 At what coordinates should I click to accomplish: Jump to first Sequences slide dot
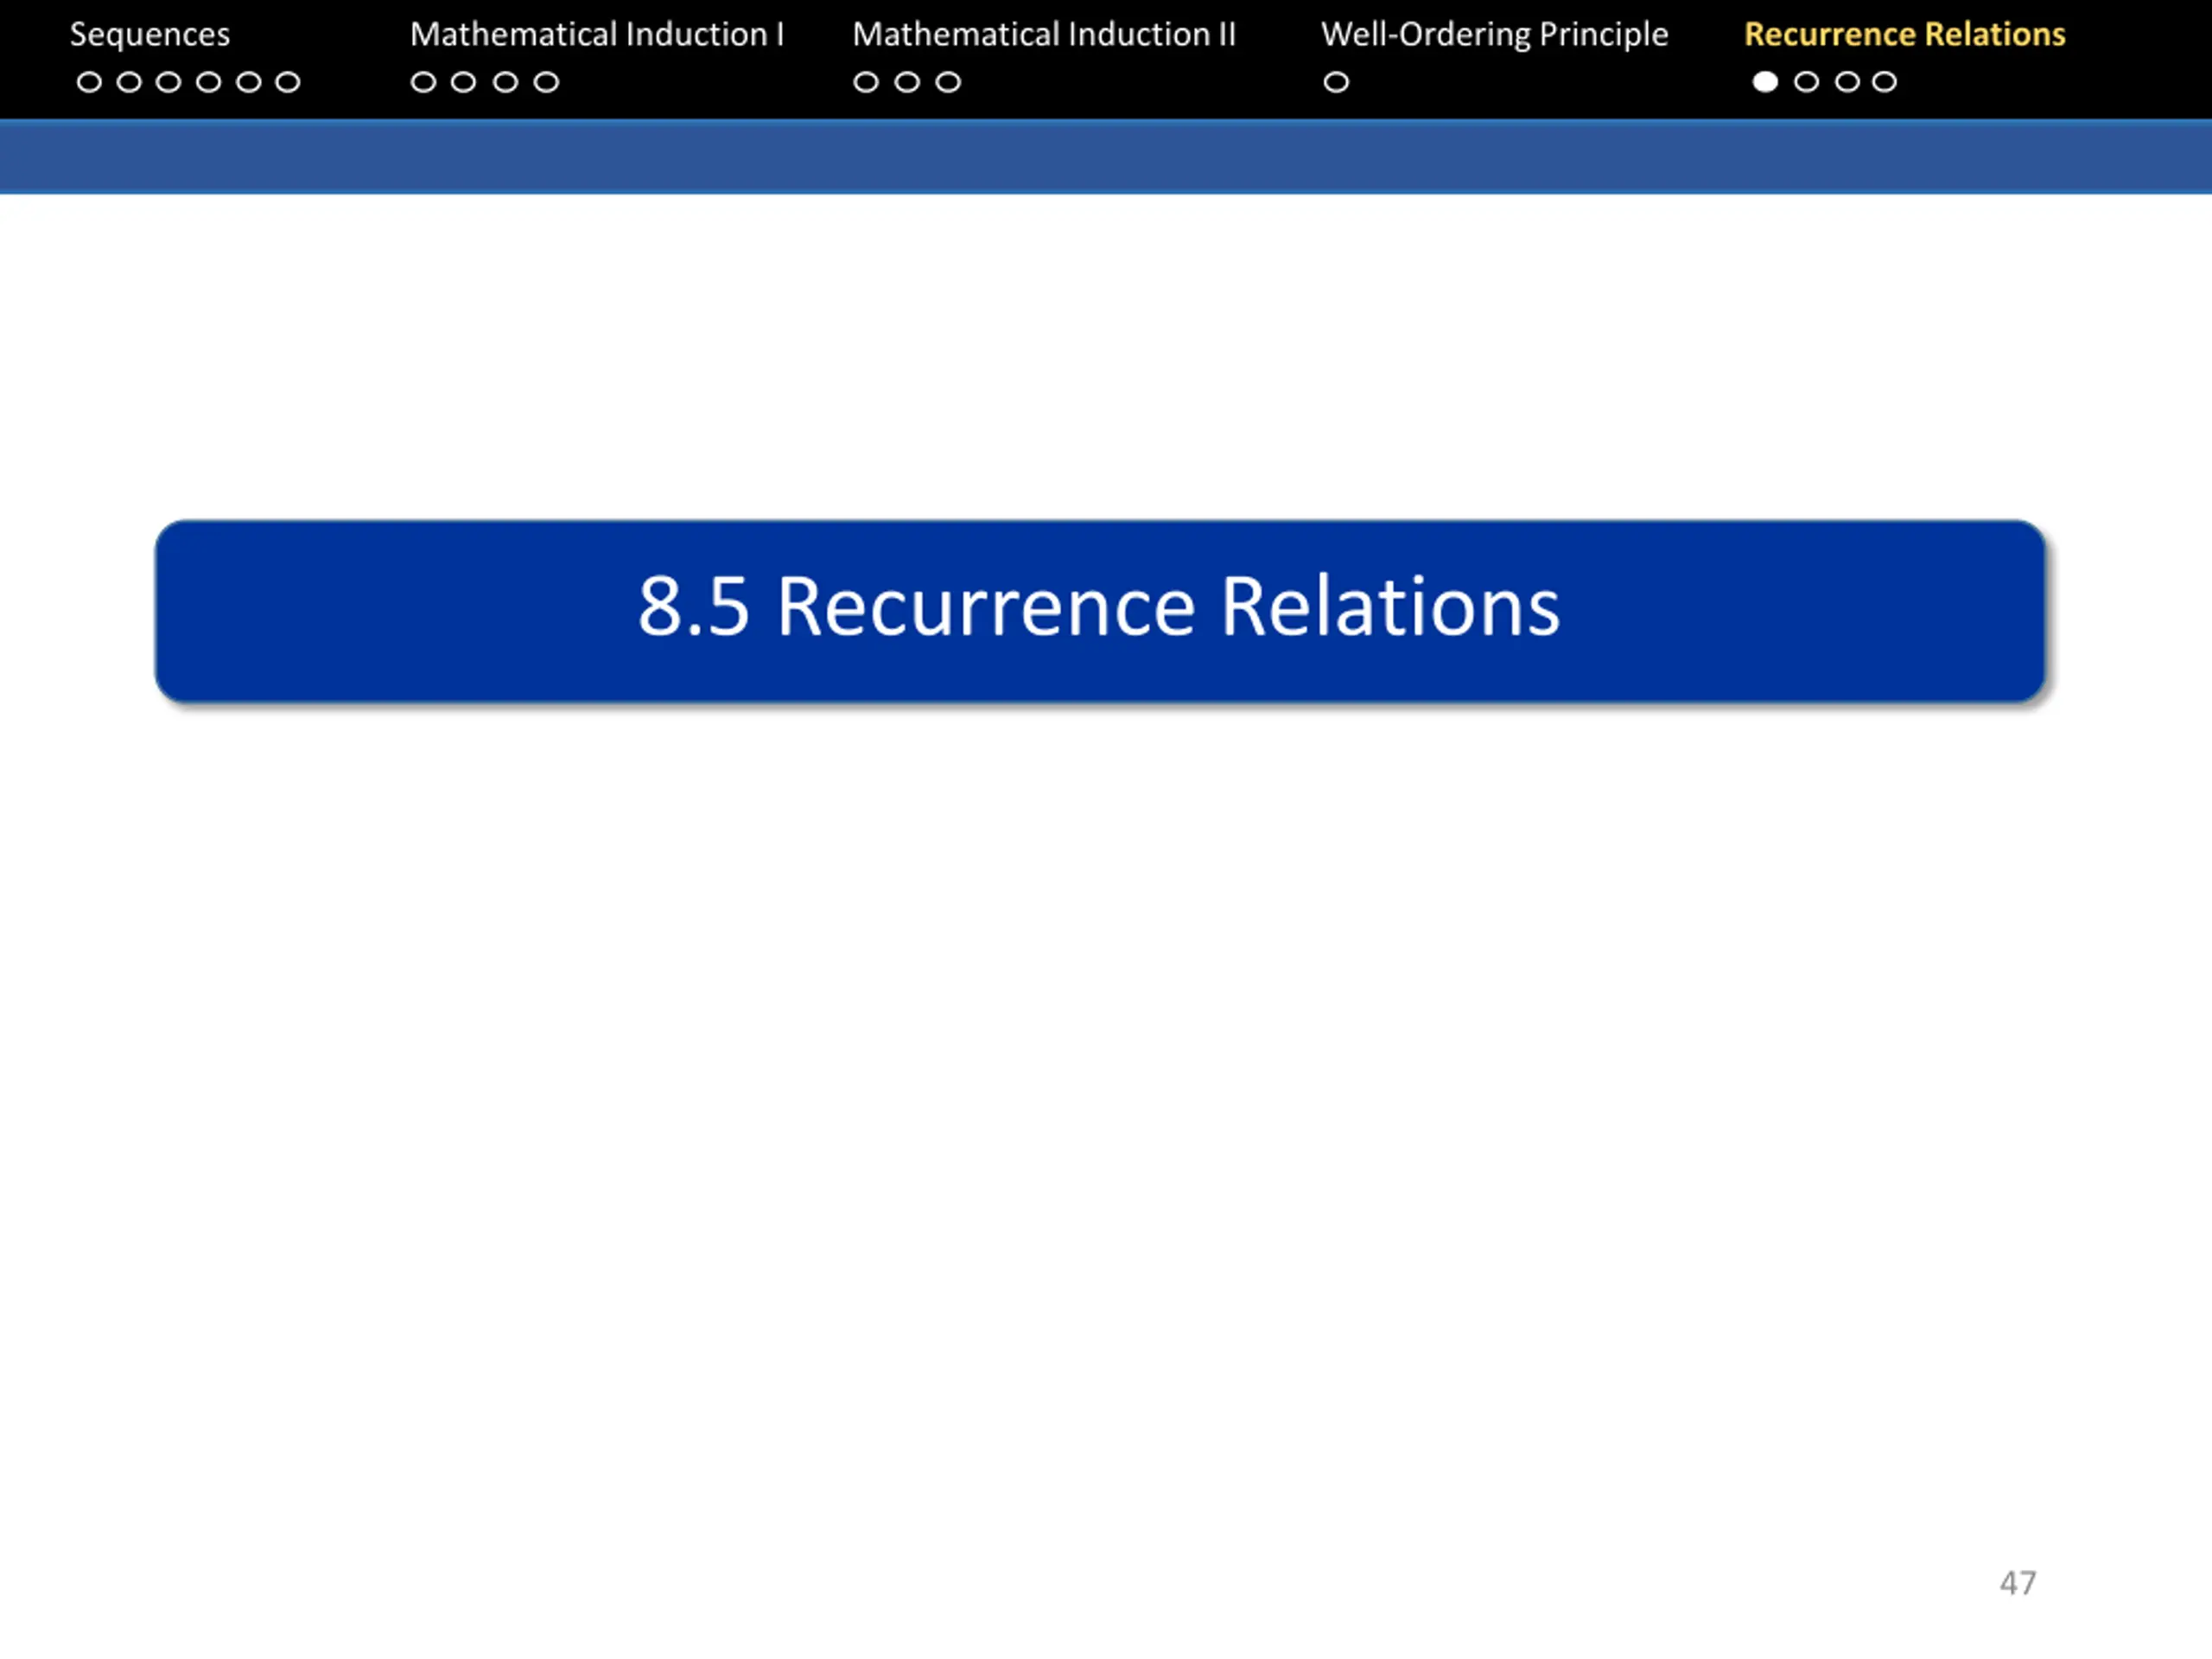[x=89, y=82]
